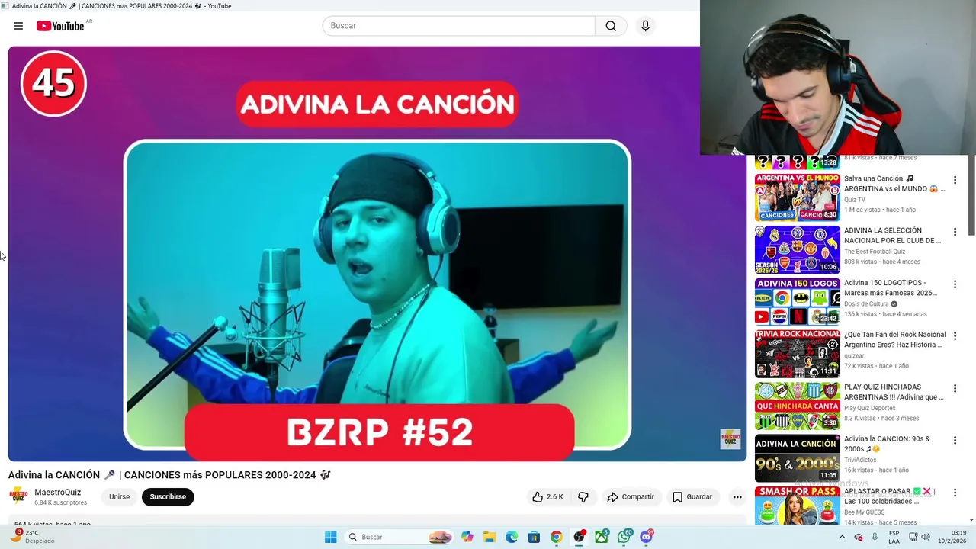
Task: Go to YouTube home via logo
Action: (60, 26)
